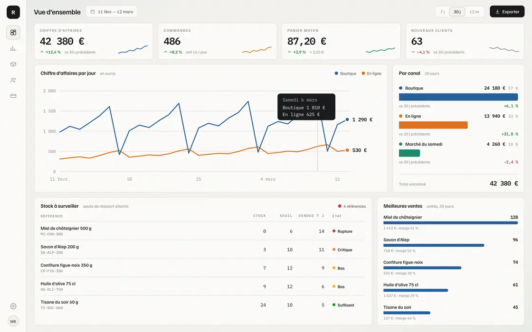Open the products cube sidebar icon

pyautogui.click(x=13, y=64)
